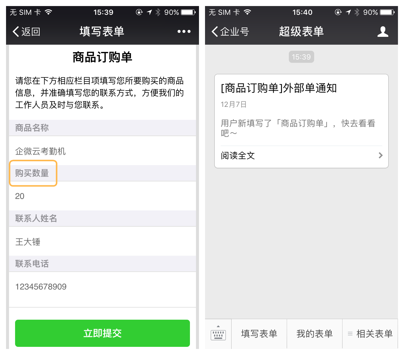The width and height of the screenshot is (404, 355).
Task: Tap the Bluetooth icon in right status bar
Action: point(357,12)
